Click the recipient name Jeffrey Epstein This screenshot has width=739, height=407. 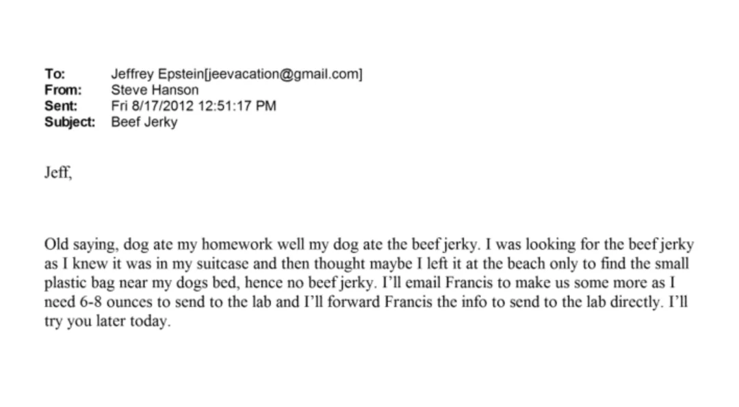[157, 74]
